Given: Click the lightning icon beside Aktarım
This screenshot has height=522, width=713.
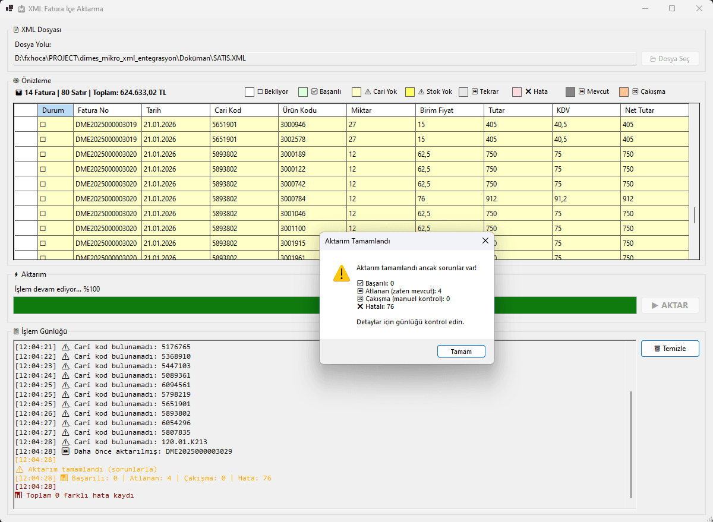Looking at the screenshot, I should coord(16,274).
